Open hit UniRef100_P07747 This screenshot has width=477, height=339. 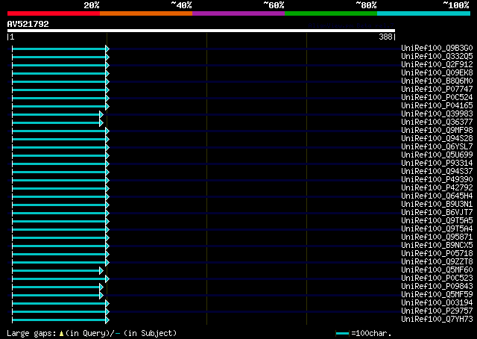point(437,90)
